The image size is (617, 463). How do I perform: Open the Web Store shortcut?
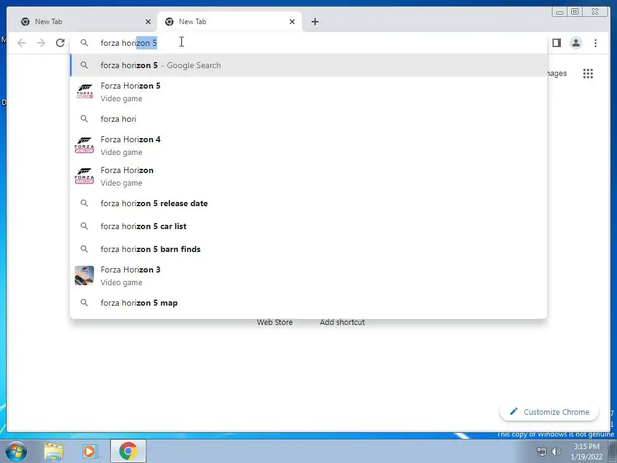(275, 322)
